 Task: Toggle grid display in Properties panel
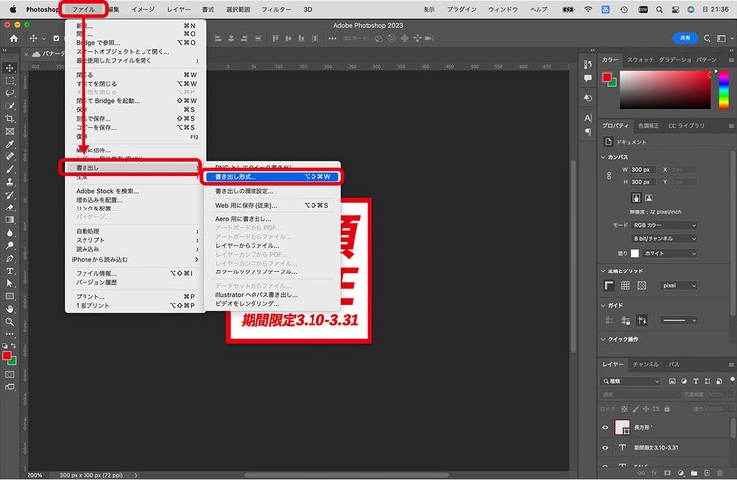pos(625,285)
